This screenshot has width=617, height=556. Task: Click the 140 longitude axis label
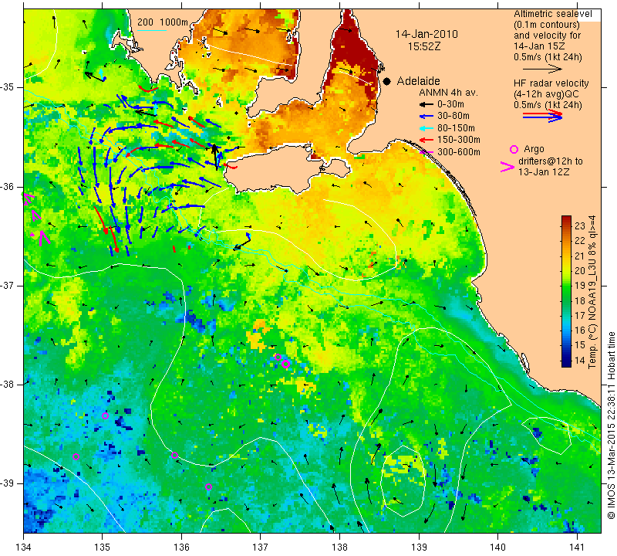tap(497, 548)
